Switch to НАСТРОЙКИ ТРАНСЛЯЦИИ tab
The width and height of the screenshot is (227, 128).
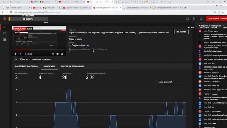[27, 66]
